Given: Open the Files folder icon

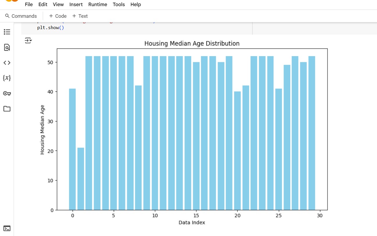Looking at the screenshot, I should (7, 109).
